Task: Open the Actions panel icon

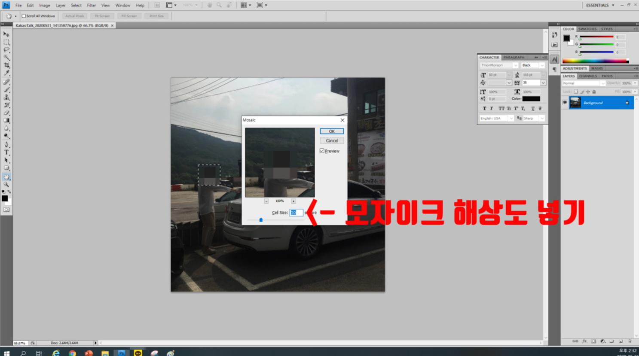Action: 554,44
